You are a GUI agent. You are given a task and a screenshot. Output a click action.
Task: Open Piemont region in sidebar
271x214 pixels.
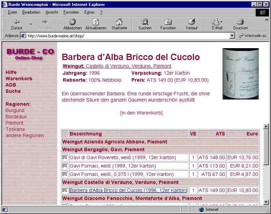point(15,123)
